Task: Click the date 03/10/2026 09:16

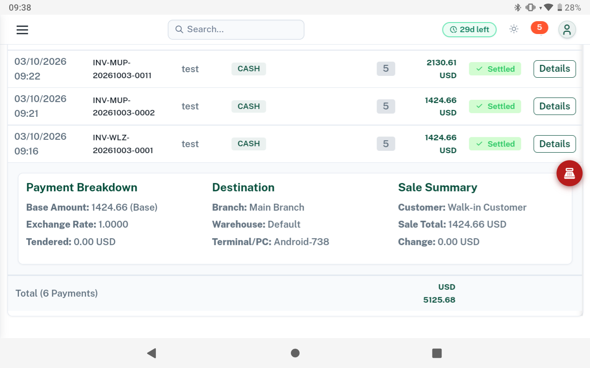Action: coord(41,144)
